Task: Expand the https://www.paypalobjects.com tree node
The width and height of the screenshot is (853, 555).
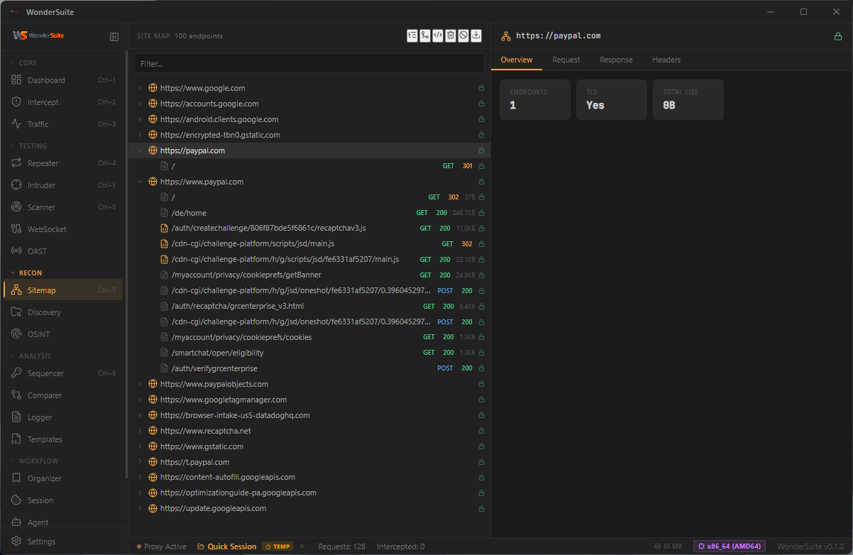Action: tap(140, 384)
